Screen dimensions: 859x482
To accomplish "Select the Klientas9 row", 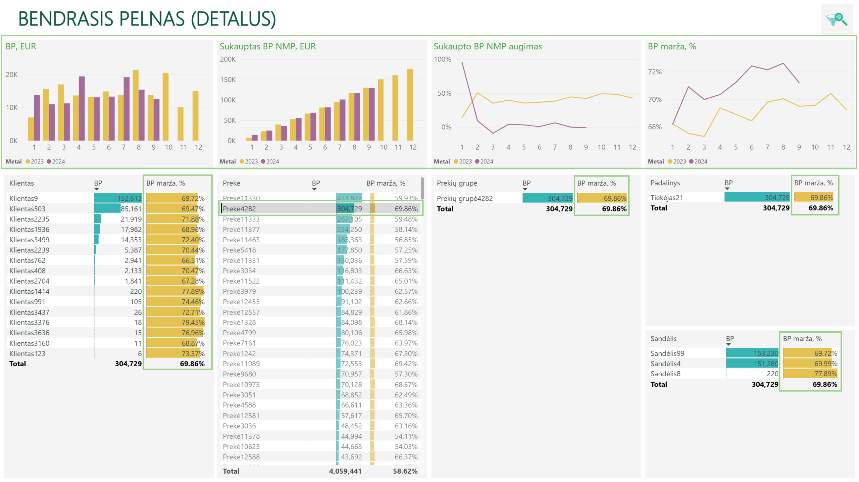I will tap(107, 198).
